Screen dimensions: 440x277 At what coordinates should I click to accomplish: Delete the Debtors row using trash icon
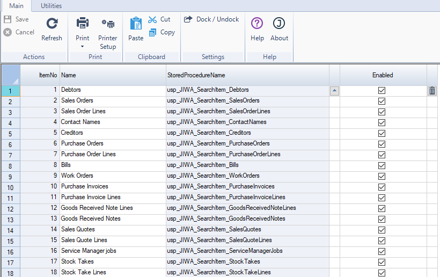432,91
